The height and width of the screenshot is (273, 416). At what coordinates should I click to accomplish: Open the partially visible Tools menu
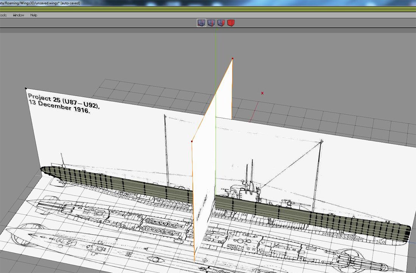(x=3, y=15)
